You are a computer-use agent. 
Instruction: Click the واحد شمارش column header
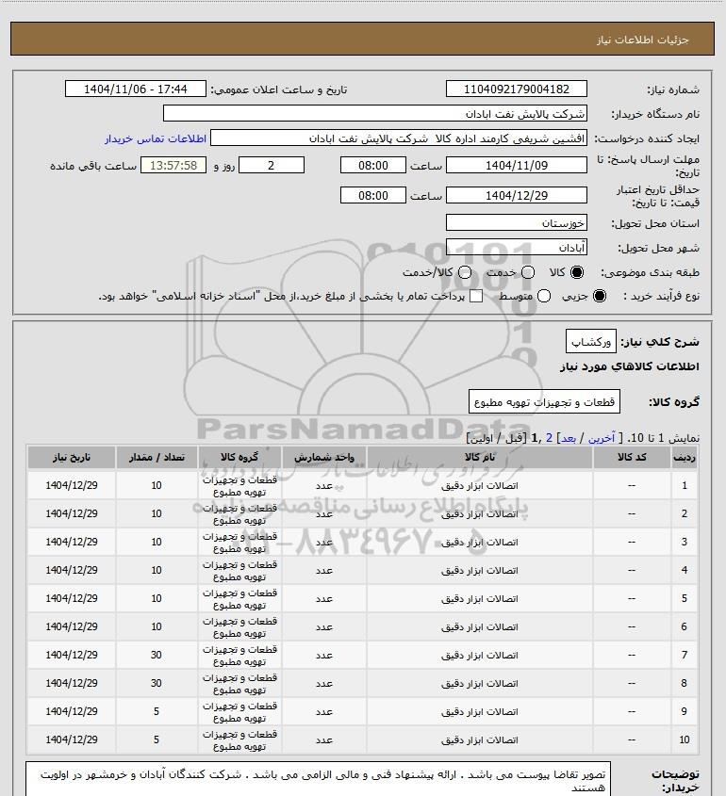tap(324, 458)
